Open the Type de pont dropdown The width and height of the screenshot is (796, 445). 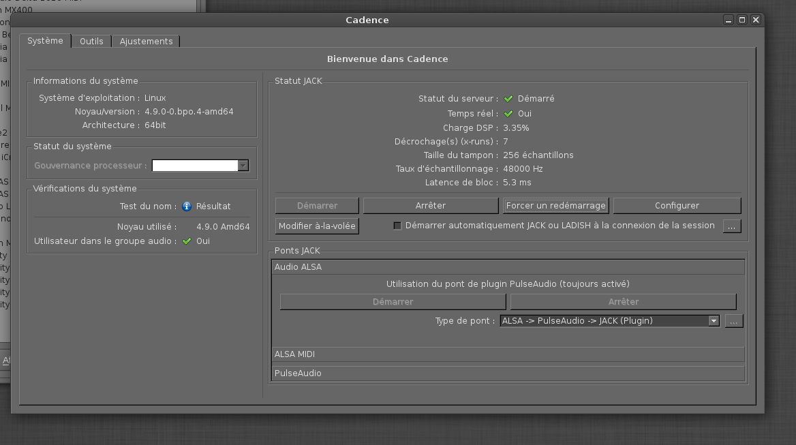click(610, 321)
